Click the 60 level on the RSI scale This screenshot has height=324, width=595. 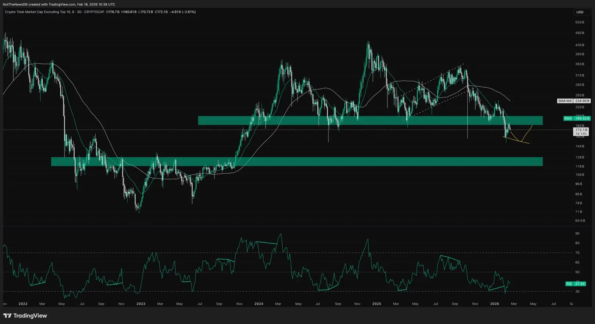coord(577,263)
